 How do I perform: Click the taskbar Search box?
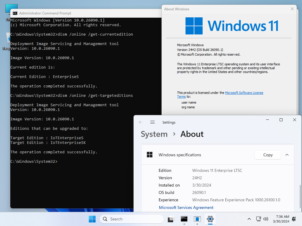click(132, 219)
